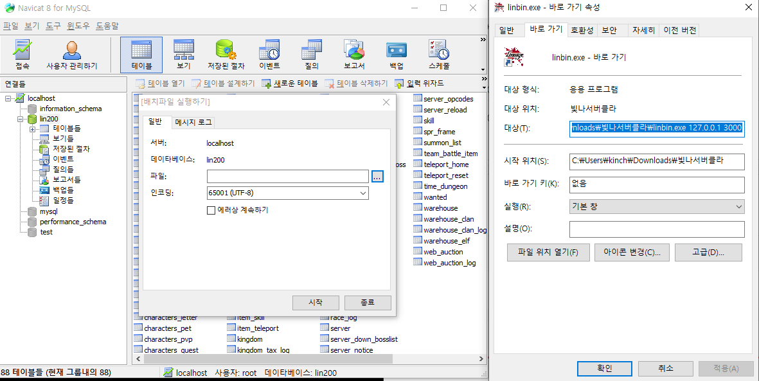The image size is (759, 381).
Task: Select 보고서들 node in connection tree
Action: tap(66, 180)
